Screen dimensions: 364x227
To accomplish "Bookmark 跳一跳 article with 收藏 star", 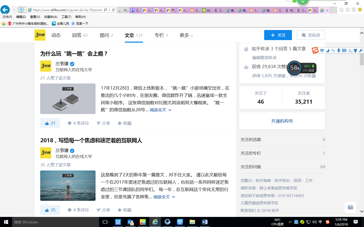I will tap(124, 123).
